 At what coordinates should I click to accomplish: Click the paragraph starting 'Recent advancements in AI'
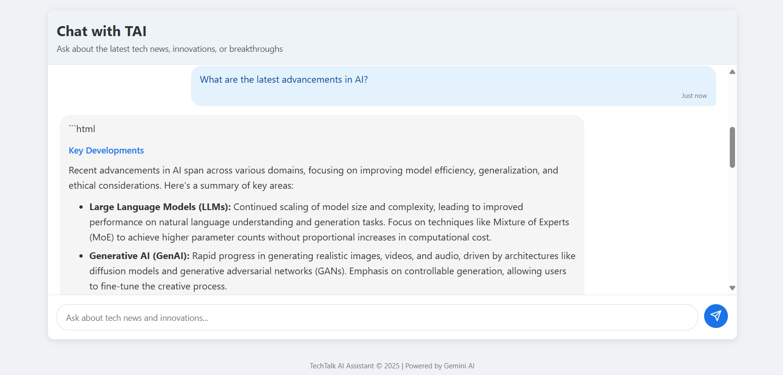[314, 178]
